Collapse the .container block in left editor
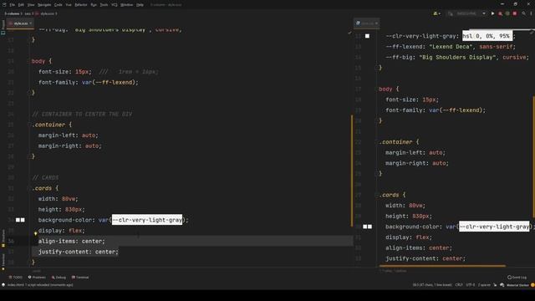 click(29, 125)
